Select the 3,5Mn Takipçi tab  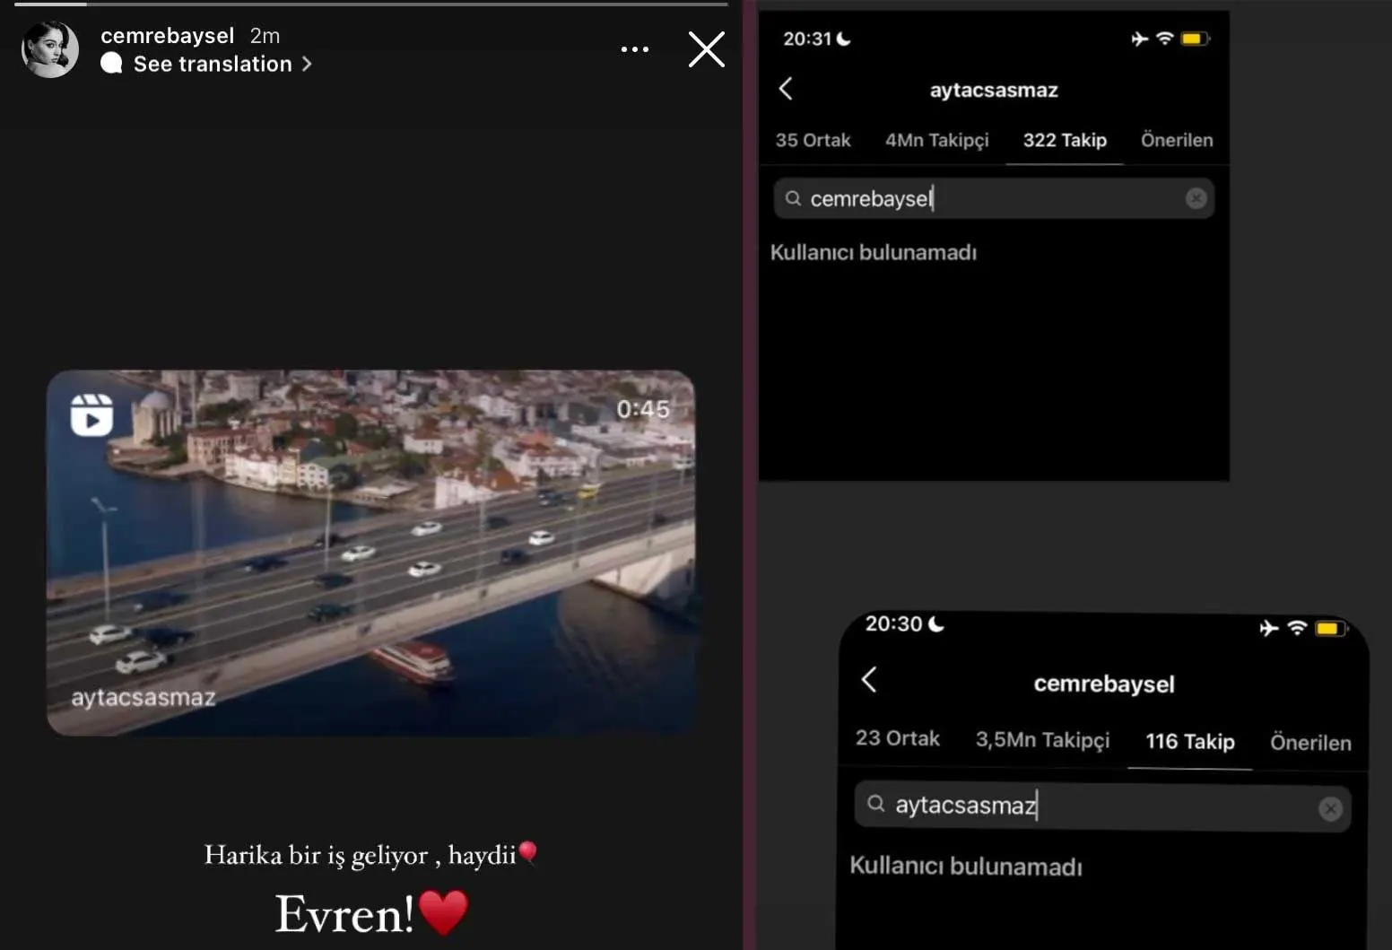coord(1042,739)
